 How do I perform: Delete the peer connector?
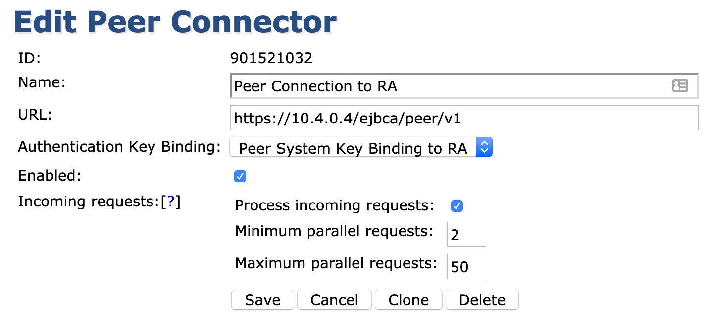482,300
